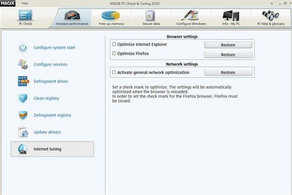The width and height of the screenshot is (292, 195).
Task: Open the MAGIX menu in title bar
Action: (8, 3)
